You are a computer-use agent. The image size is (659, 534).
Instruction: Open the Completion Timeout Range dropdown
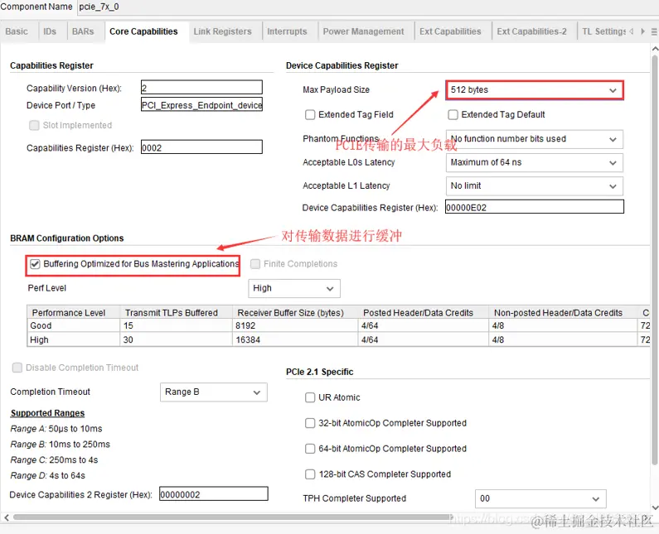click(214, 392)
